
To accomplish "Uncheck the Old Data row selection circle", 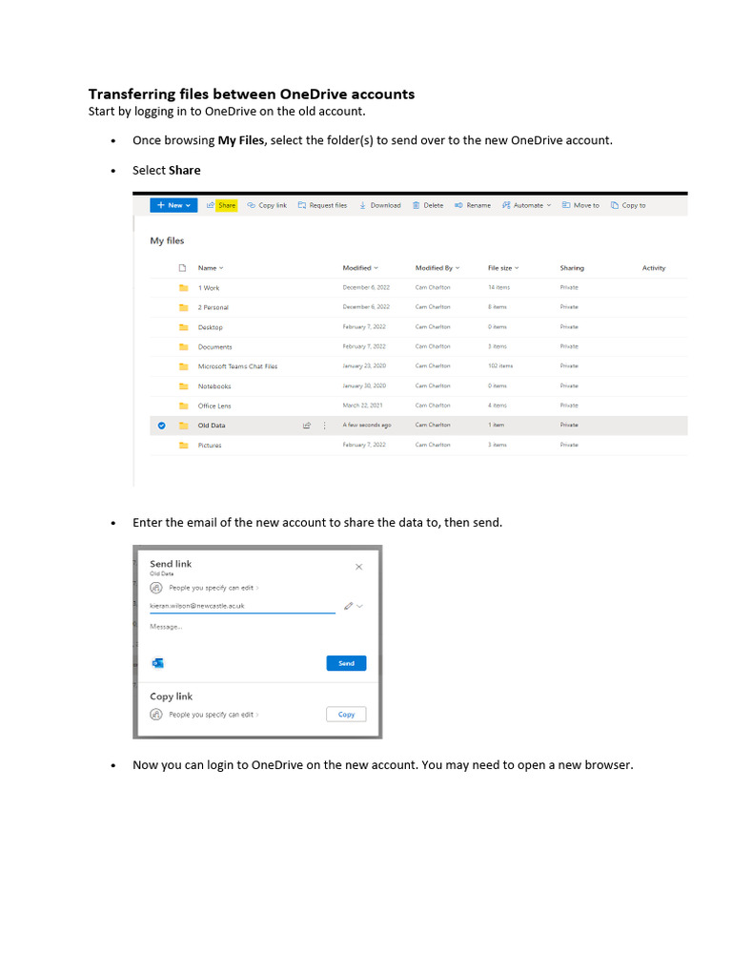I will (162, 426).
